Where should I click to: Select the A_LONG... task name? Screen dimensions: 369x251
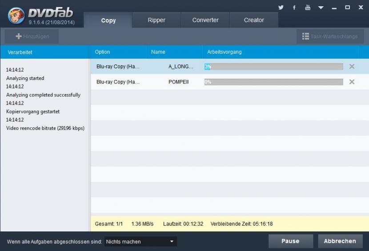(x=181, y=67)
